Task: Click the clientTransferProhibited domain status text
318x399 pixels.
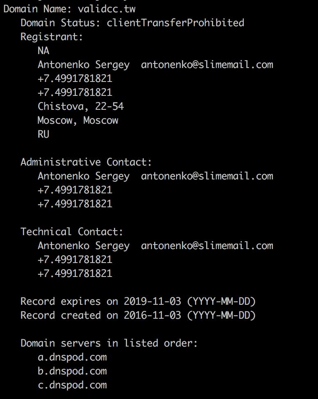Action: click(x=175, y=23)
